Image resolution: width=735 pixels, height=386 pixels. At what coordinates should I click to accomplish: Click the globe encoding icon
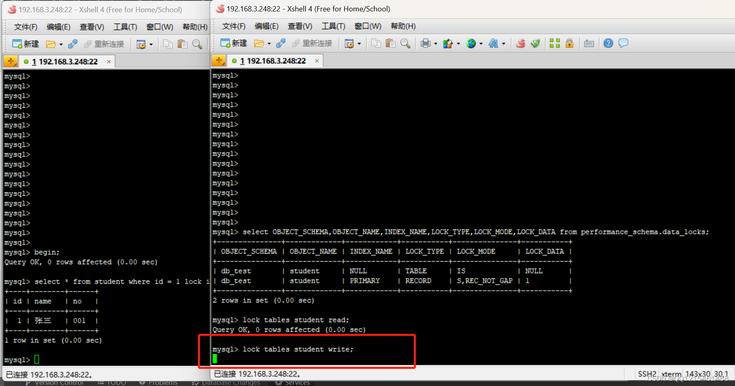click(471, 43)
